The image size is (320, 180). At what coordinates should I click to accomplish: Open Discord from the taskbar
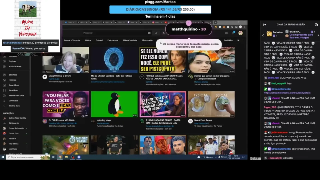79,157
